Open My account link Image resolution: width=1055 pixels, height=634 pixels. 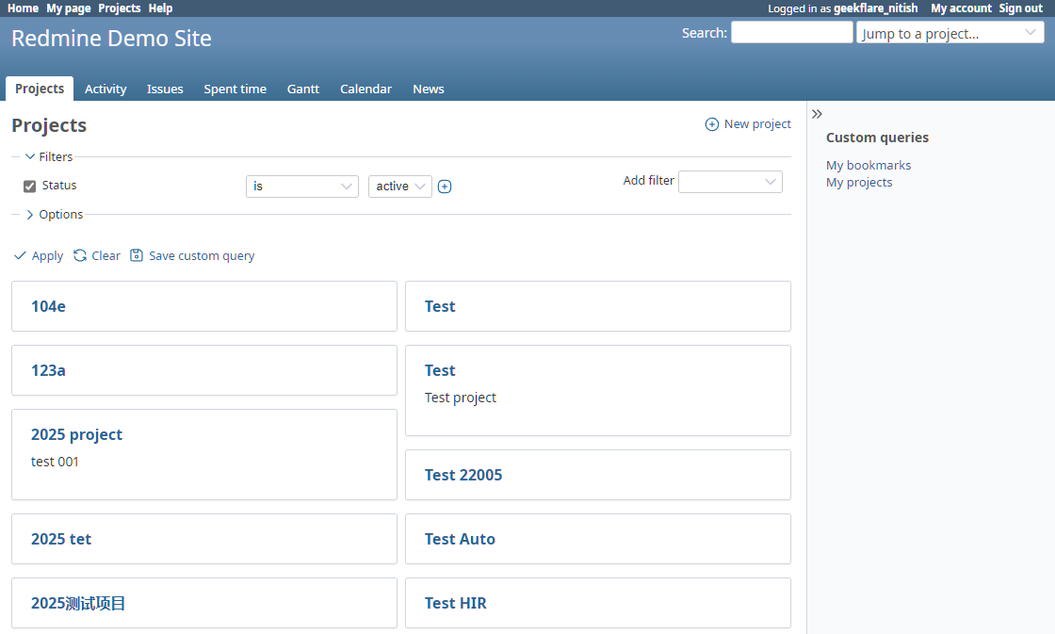[x=961, y=8]
